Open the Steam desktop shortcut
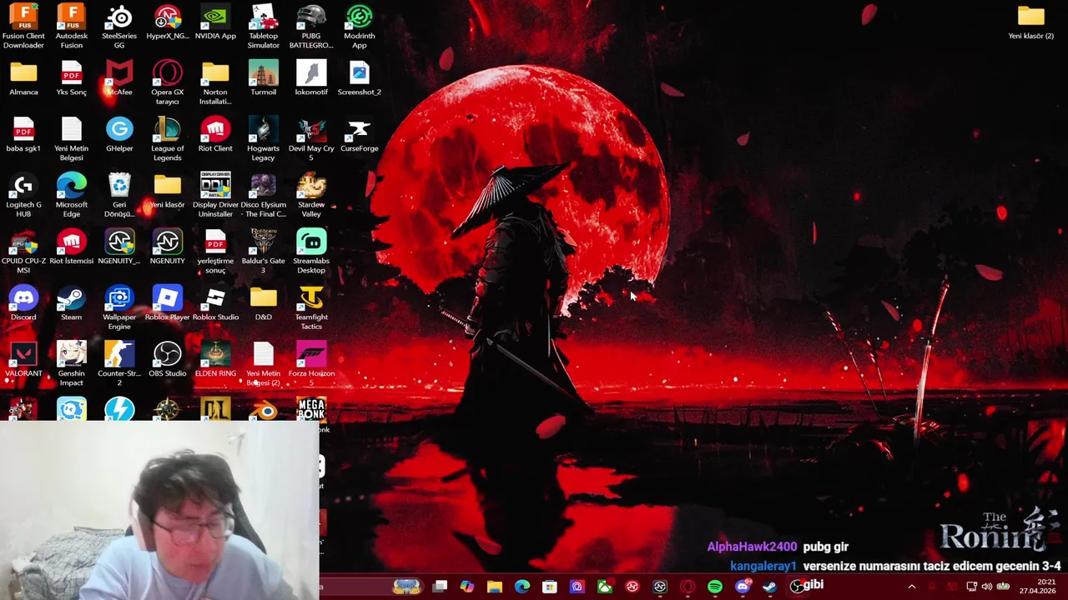Viewport: 1068px width, 600px height. coord(72,303)
